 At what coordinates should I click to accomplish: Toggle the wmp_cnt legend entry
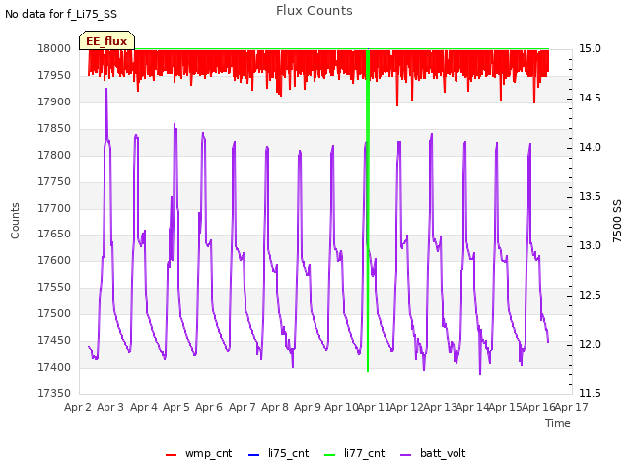pos(198,453)
